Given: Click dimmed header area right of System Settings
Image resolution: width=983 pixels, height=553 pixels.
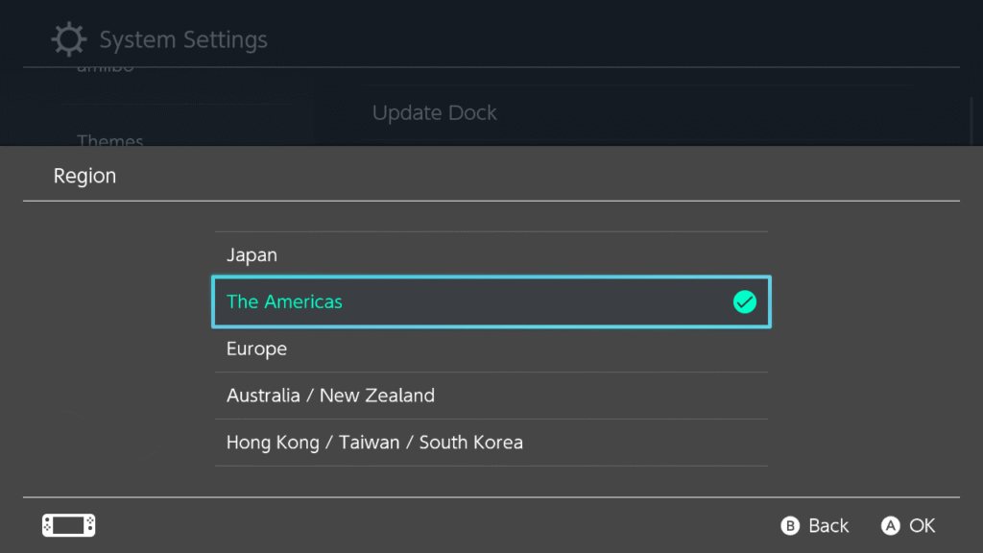Looking at the screenshot, I should click(624, 38).
